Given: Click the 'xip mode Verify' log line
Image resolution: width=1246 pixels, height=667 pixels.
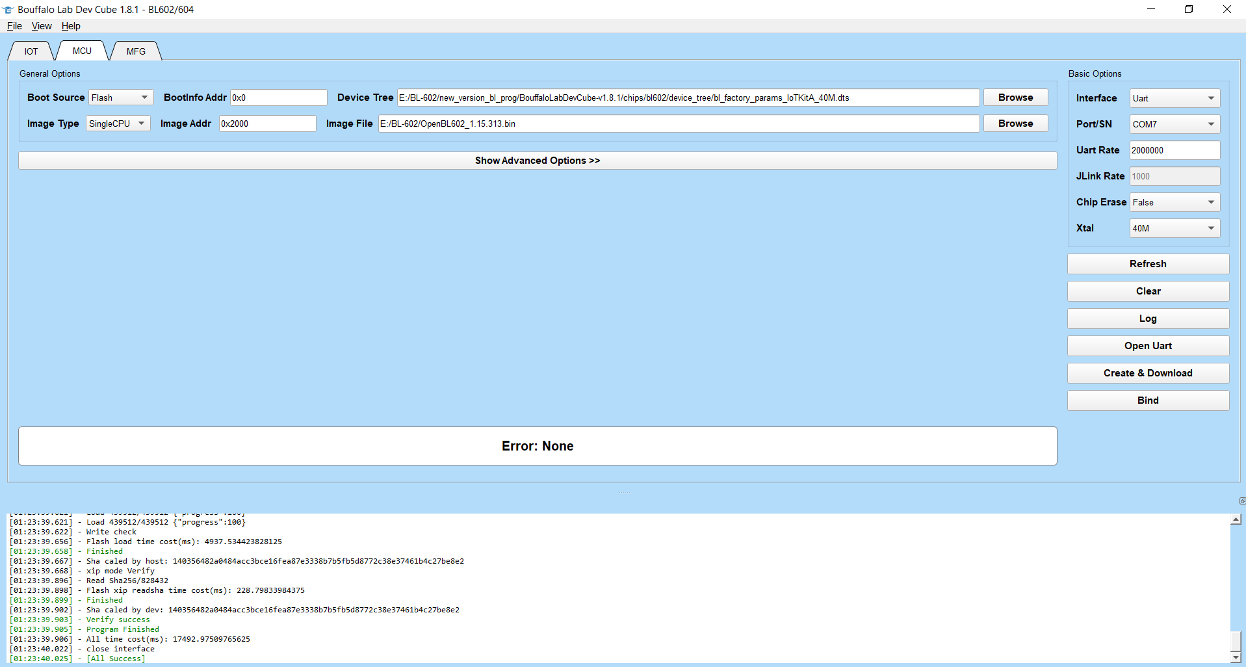Looking at the screenshot, I should [x=82, y=571].
